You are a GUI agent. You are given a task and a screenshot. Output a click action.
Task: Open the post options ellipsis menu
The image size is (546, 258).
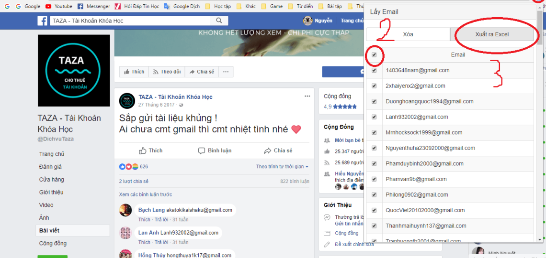point(307,96)
